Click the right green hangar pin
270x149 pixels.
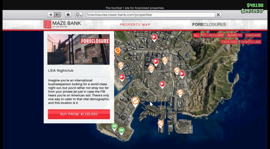pyautogui.click(x=121, y=130)
